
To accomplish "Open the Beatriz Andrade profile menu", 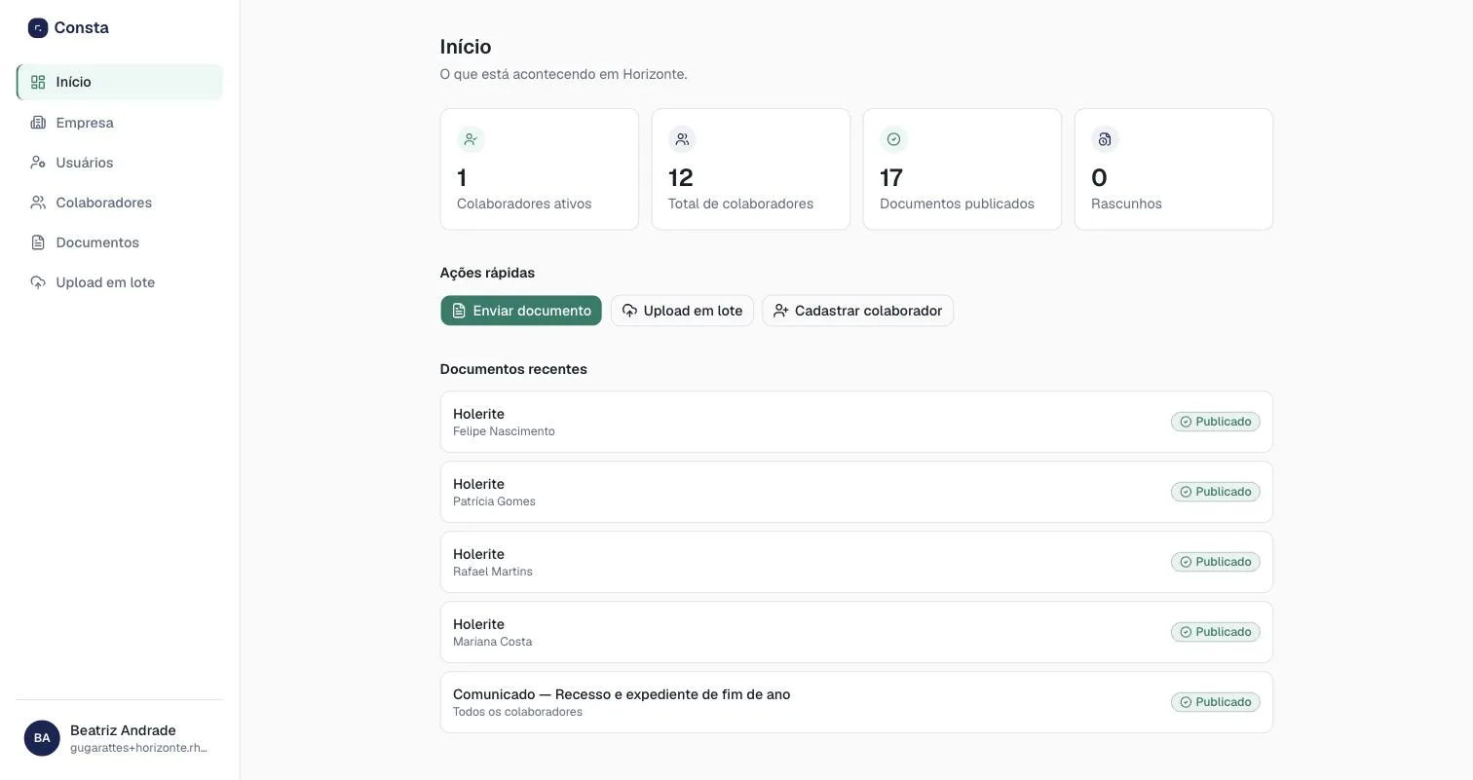I will (x=120, y=738).
